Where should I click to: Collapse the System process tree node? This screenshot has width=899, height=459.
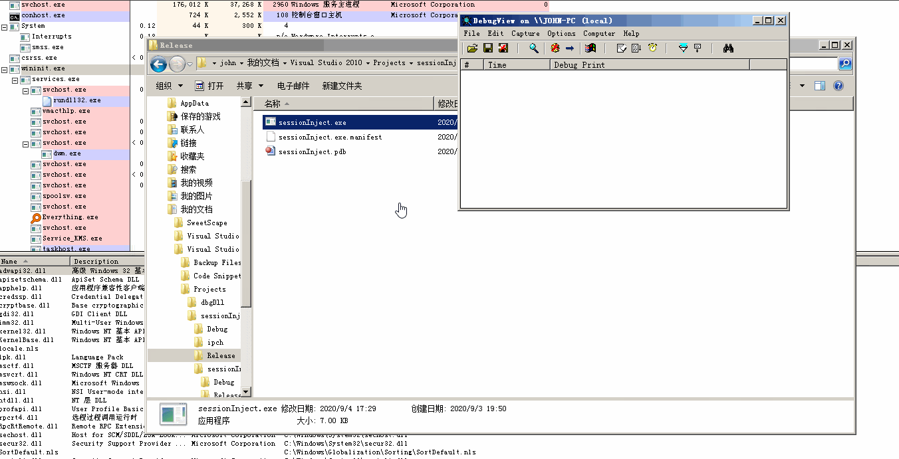[5, 27]
